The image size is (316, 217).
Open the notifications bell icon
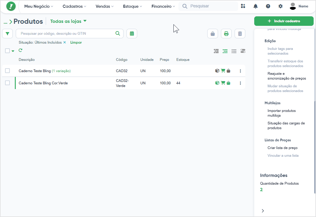tap(255, 6)
